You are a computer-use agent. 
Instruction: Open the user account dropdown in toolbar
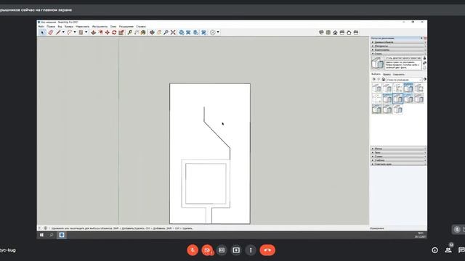[218, 32]
